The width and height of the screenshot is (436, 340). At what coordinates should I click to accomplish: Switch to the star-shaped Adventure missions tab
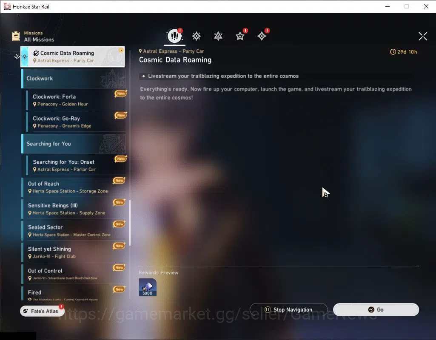pos(240,36)
